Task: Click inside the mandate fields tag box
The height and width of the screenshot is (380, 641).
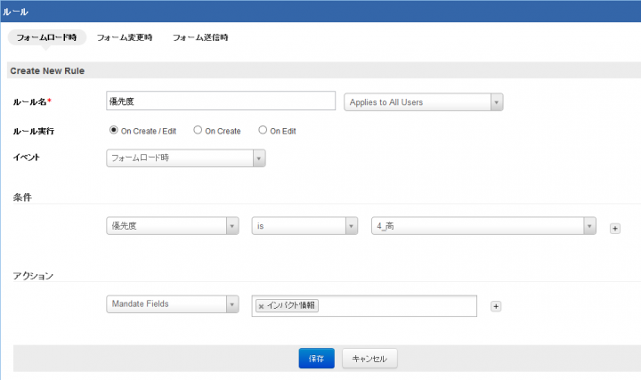Action: 364,305
